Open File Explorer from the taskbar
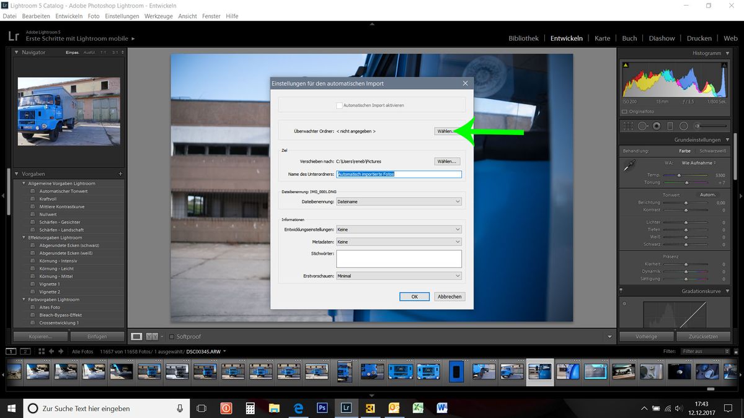The image size is (744, 418). 274,408
